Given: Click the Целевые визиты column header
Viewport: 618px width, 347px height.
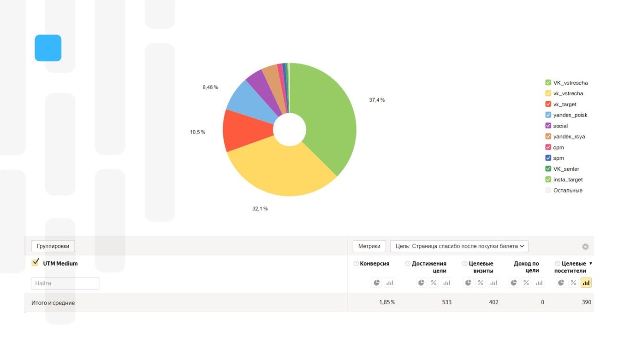Looking at the screenshot, I should [481, 267].
